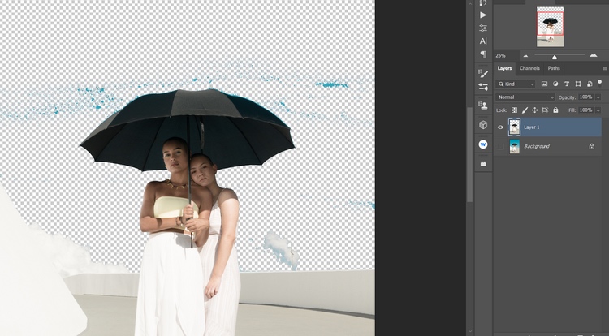609x336 pixels.
Task: Open the Kind filter dropdown
Action: [516, 84]
